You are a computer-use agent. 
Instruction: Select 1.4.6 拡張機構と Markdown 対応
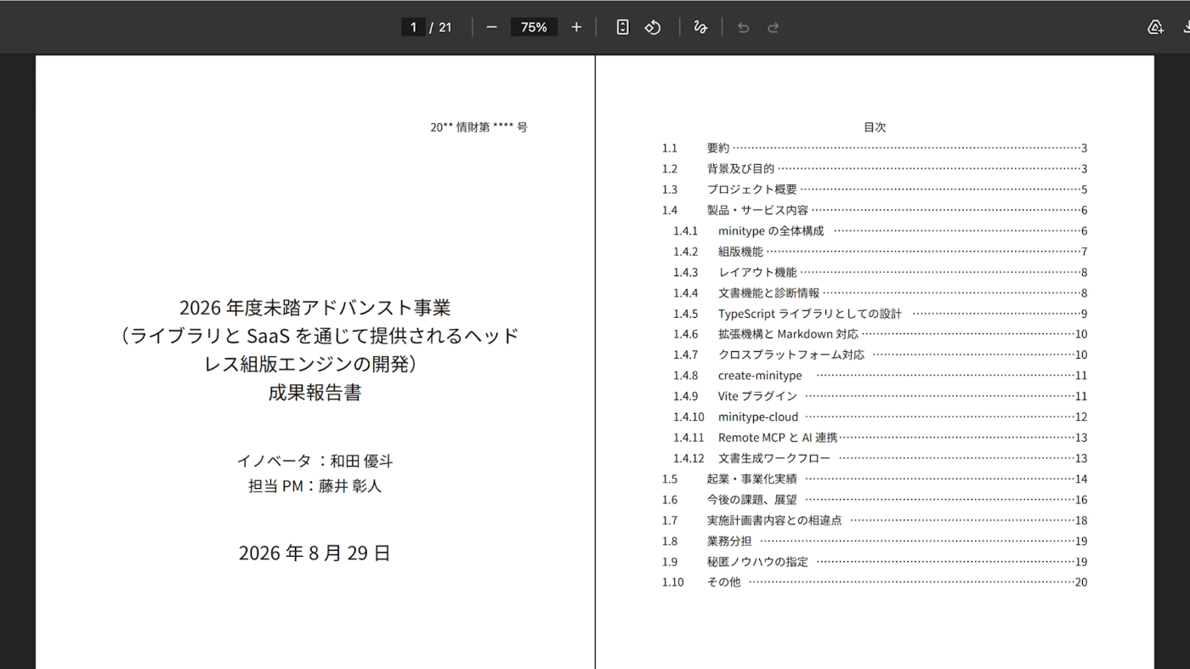tap(881, 334)
